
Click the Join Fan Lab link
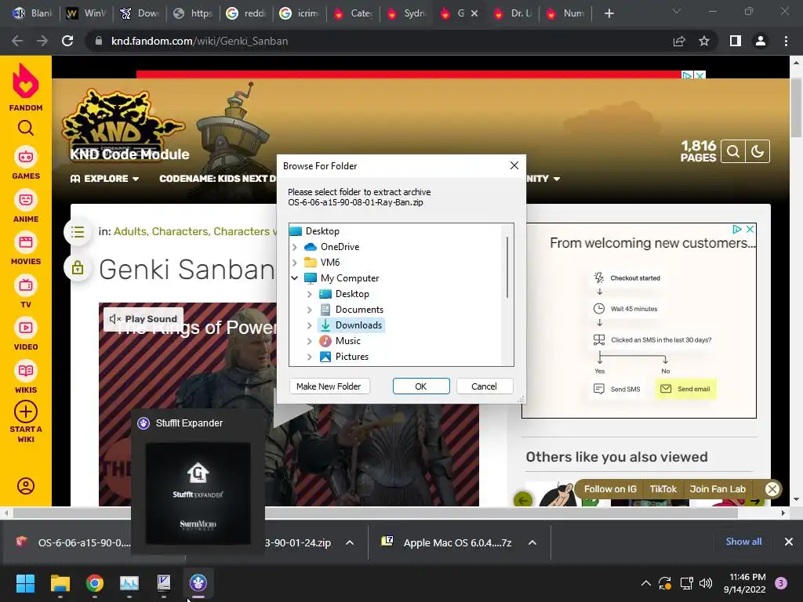point(718,489)
